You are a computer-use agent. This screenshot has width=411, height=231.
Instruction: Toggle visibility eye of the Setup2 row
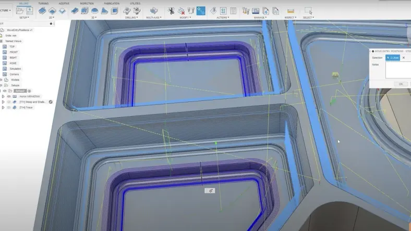(5, 91)
